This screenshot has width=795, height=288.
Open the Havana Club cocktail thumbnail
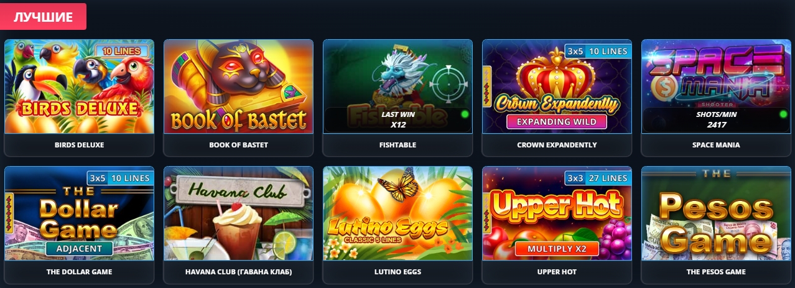click(x=238, y=213)
